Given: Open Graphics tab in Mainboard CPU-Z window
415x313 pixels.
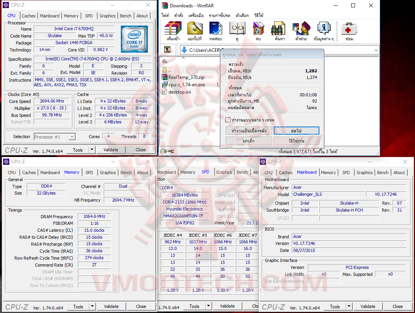Looking at the screenshot, I should pos(364,173).
